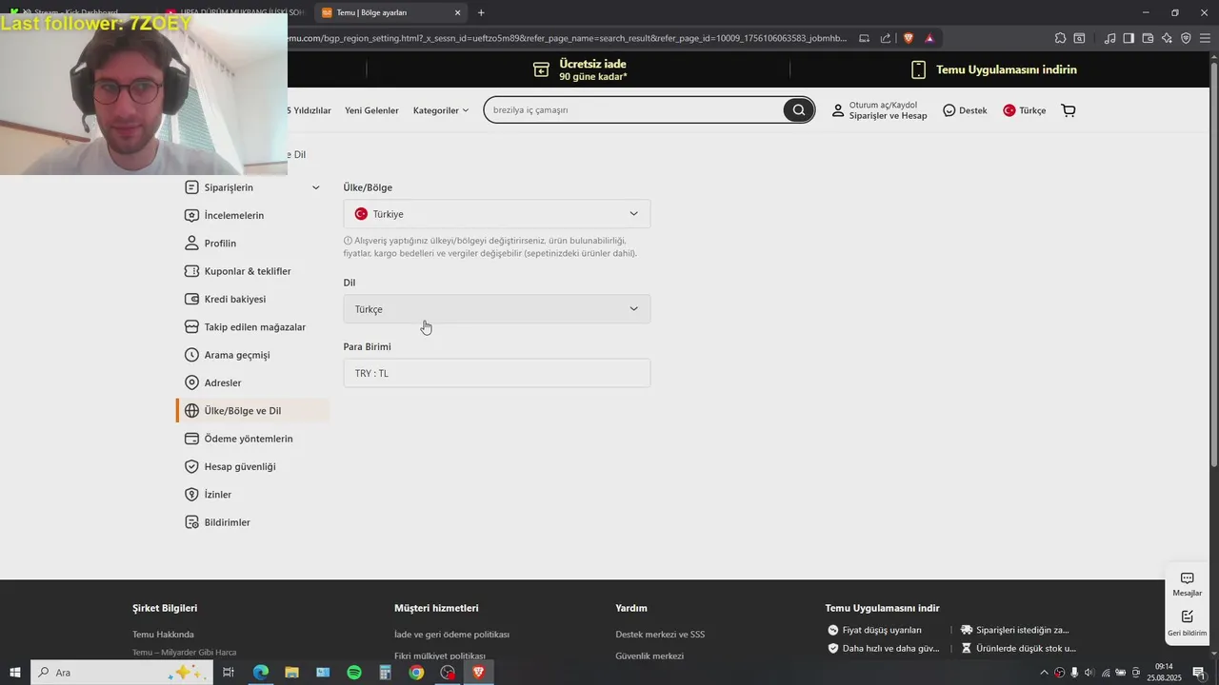Open browser Extensions puzzle icon
Viewport: 1219px width, 685px height.
click(1060, 38)
